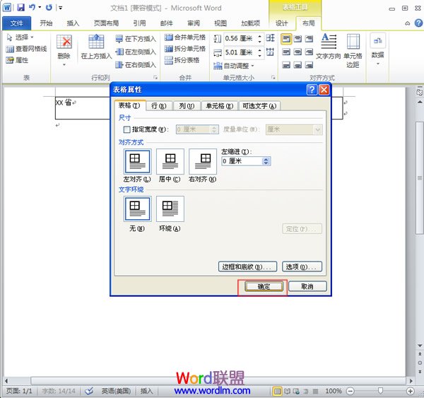Switch to Insert (插入) ribbon tab

pos(73,23)
